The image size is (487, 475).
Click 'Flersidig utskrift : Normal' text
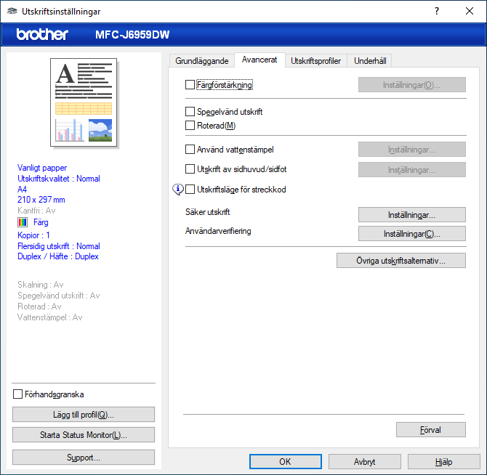coord(59,246)
